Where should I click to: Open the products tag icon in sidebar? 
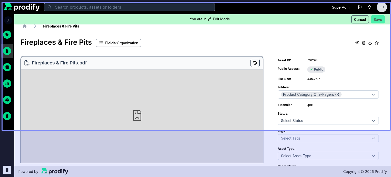(x=7, y=35)
